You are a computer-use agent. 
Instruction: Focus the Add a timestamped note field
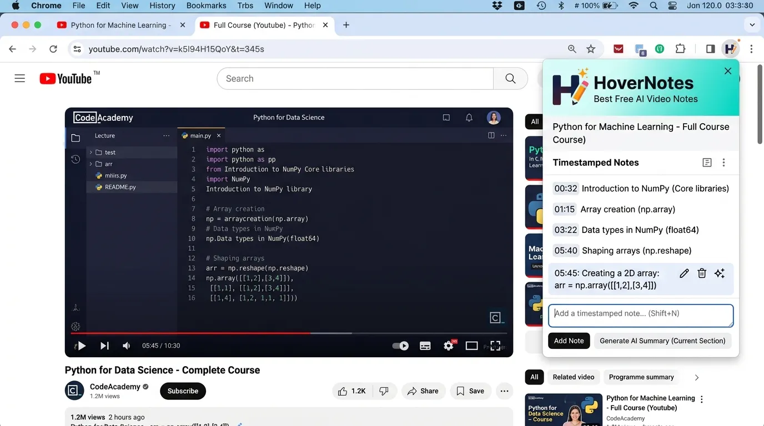pyautogui.click(x=641, y=316)
